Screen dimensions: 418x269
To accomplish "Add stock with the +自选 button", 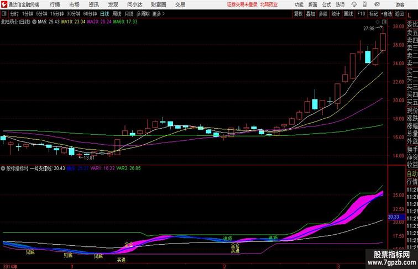I will point(386,14).
